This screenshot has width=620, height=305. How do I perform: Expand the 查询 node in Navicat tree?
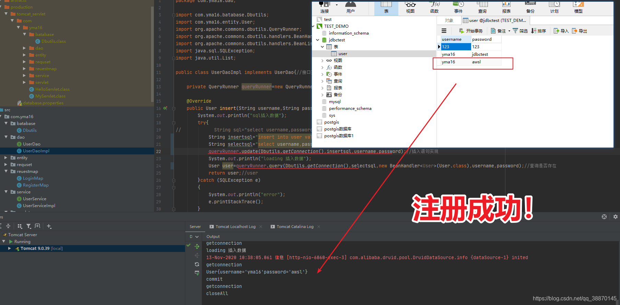click(x=322, y=81)
